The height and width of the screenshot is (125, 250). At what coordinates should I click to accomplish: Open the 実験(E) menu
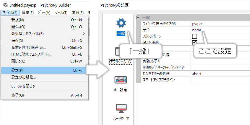pos(78,13)
